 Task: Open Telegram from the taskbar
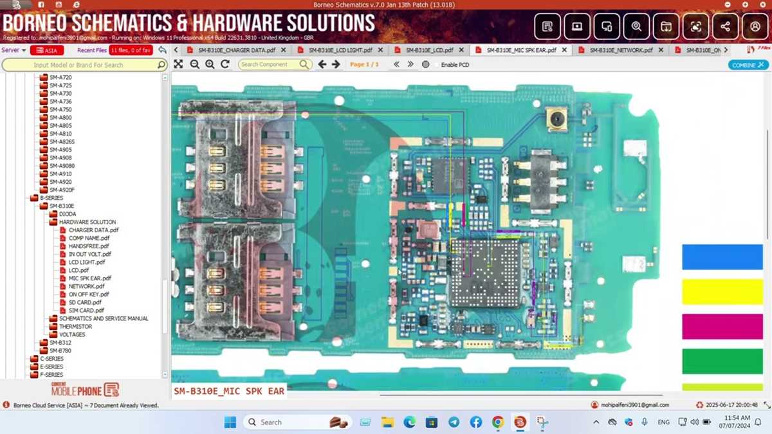point(454,422)
